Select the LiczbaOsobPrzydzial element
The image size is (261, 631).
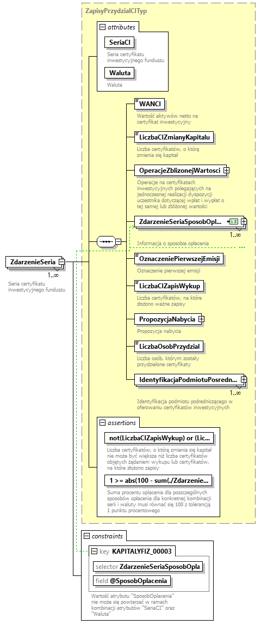[169, 345]
